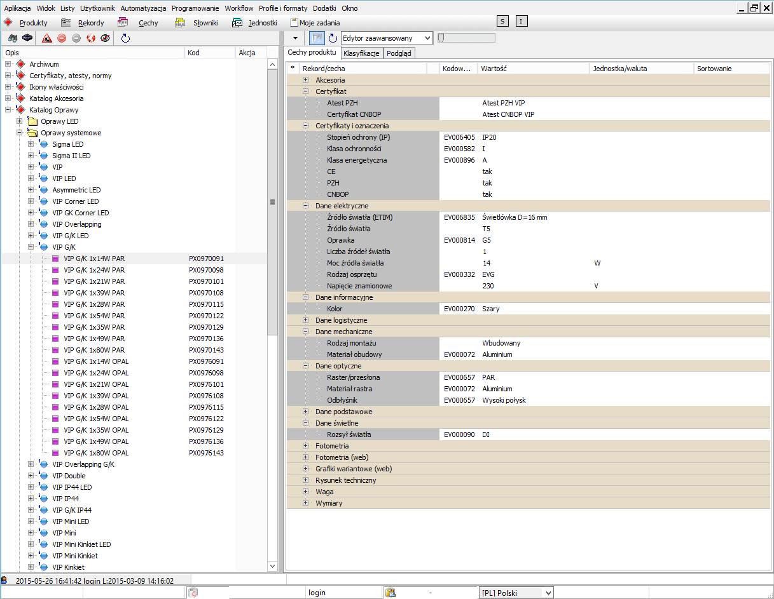The image size is (774, 599).
Task: Click the Certyfikaty, atesty, normy diamond icon
Action: [20, 76]
